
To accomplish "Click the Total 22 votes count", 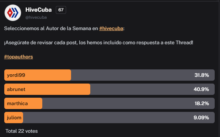I will 22,131.
